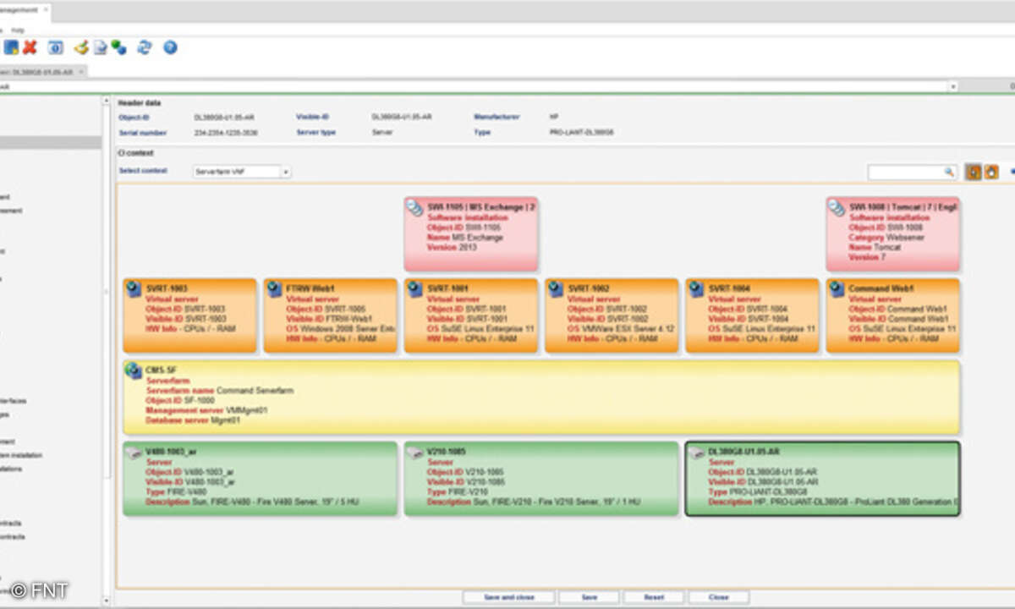Click the SWI-1105 MS Exchange card icon
This screenshot has height=609, width=1015.
point(414,208)
